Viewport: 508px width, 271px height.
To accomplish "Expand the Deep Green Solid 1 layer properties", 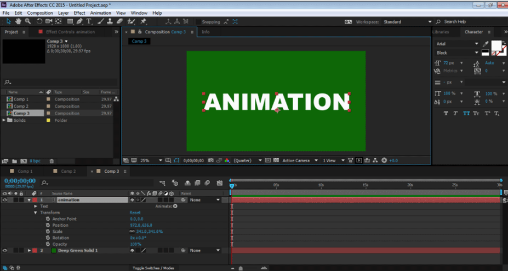I will tap(29, 250).
